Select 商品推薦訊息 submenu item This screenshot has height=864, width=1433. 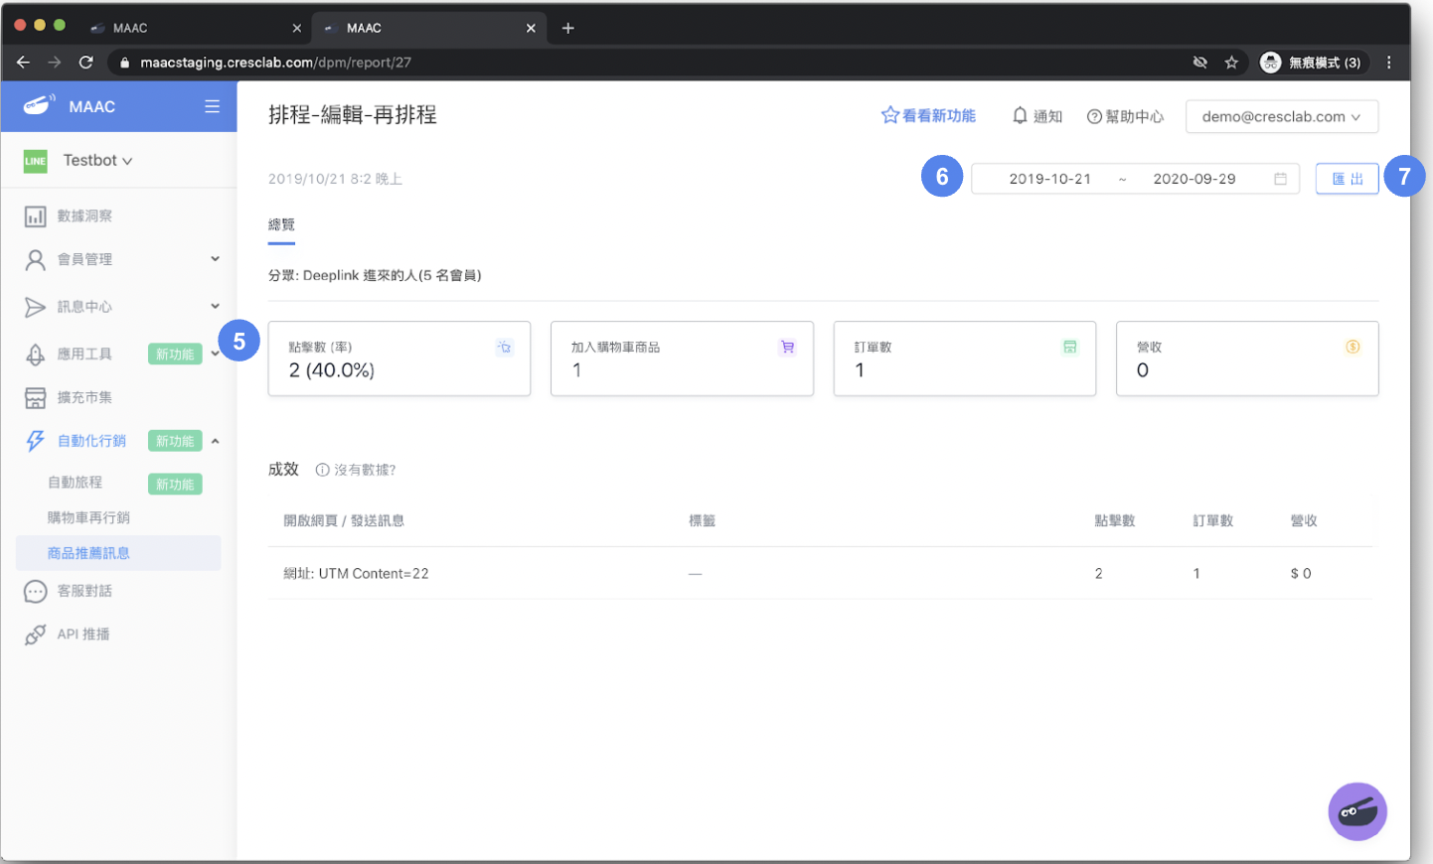[x=118, y=553]
